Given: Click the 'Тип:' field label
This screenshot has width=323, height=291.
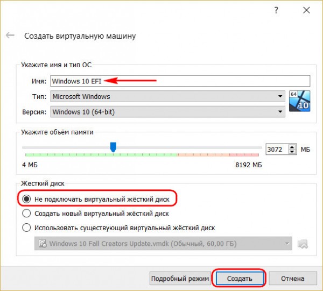Looking at the screenshot, I should (39, 96).
